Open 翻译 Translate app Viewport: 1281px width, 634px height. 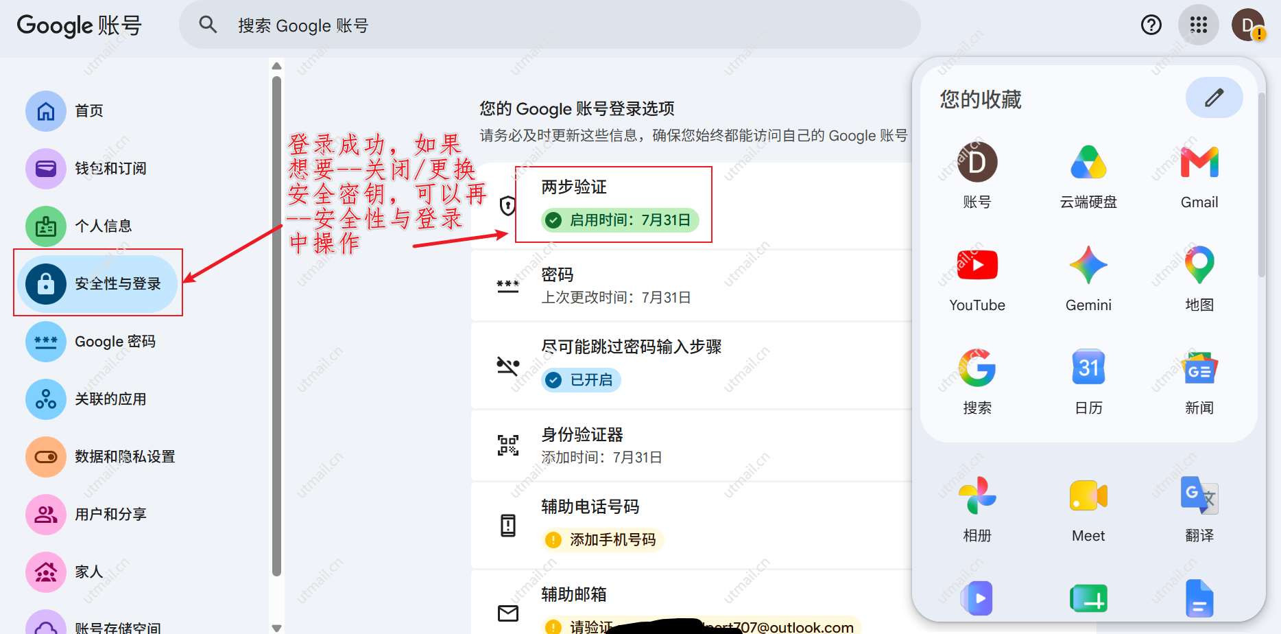point(1199,508)
